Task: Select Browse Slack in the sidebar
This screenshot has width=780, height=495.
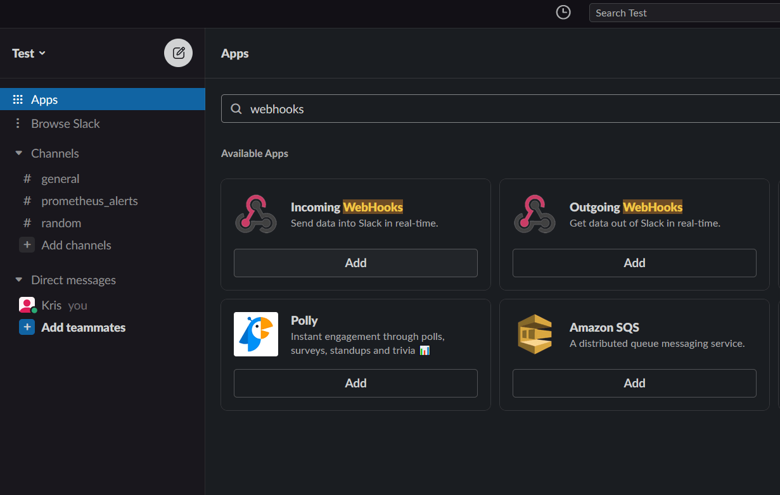Action: pos(65,123)
